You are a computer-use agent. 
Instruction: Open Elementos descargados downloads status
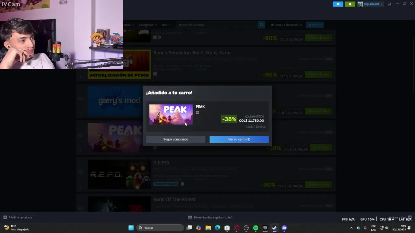coord(211,217)
